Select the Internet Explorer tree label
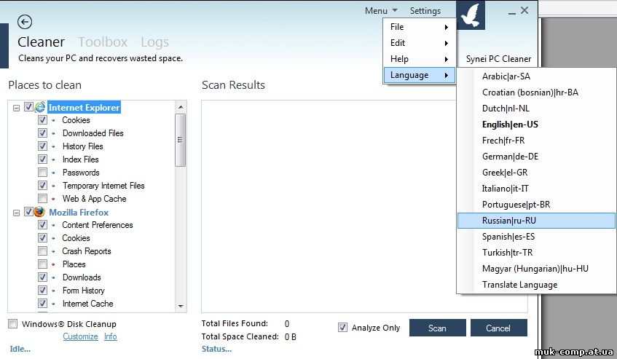The width and height of the screenshot is (617, 359). pyautogui.click(x=84, y=107)
